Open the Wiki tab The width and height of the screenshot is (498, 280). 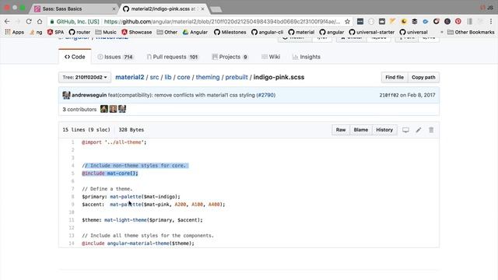(x=271, y=57)
